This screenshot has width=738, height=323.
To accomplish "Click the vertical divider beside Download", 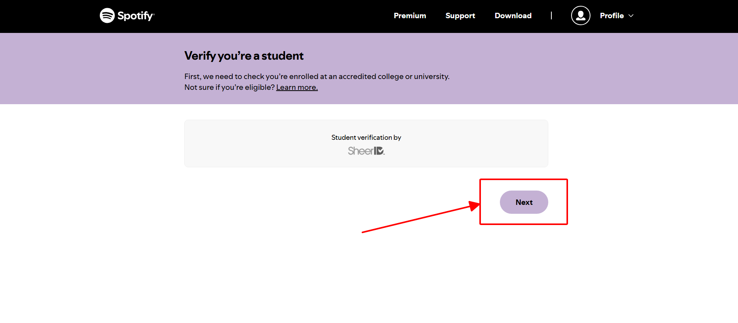I will coord(551,15).
